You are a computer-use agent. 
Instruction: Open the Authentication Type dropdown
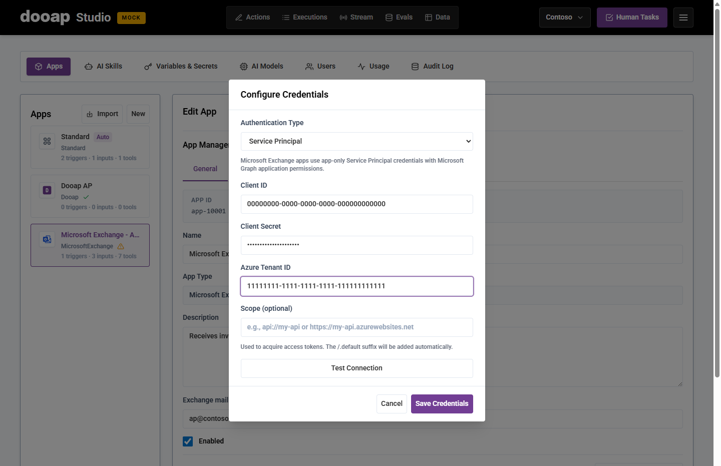(357, 142)
